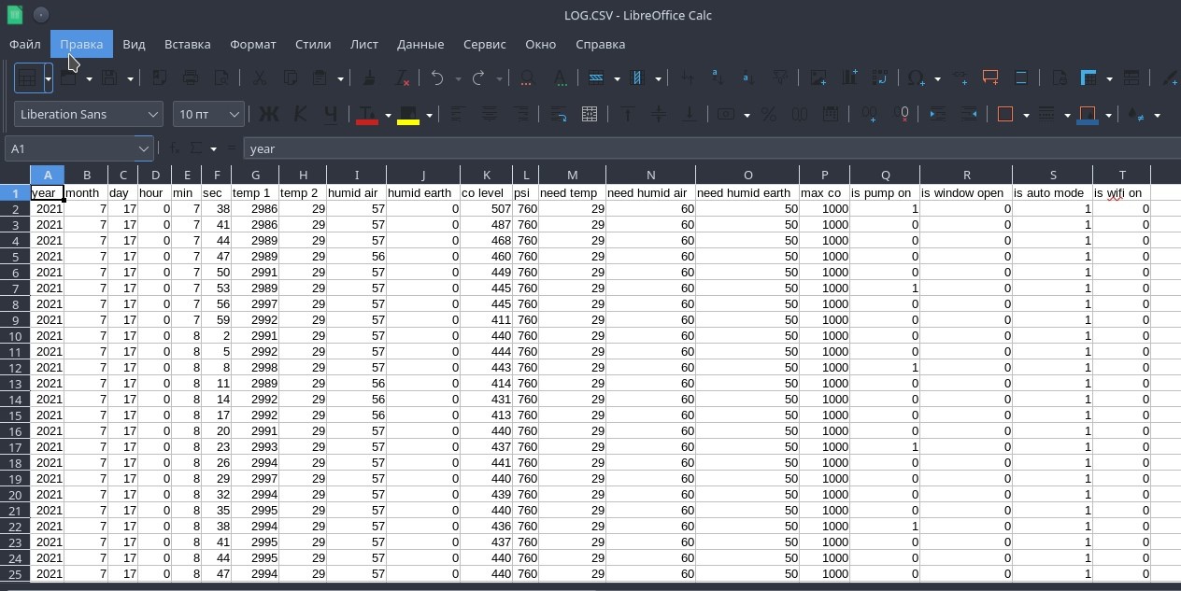Toggle freeze rows and columns
The height and width of the screenshot is (591, 1181).
[1088, 78]
